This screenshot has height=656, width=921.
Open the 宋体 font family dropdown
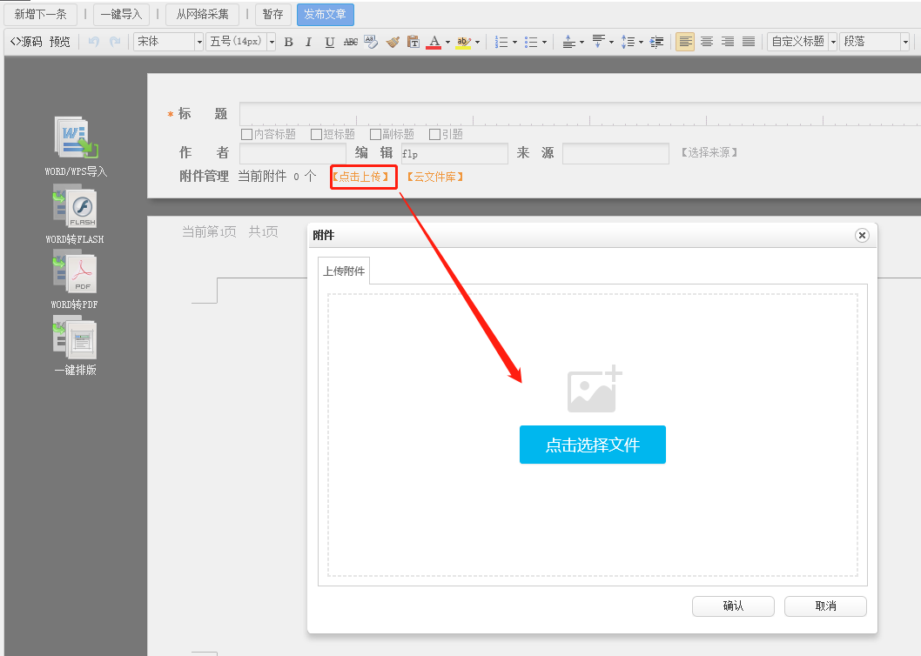pyautogui.click(x=199, y=42)
